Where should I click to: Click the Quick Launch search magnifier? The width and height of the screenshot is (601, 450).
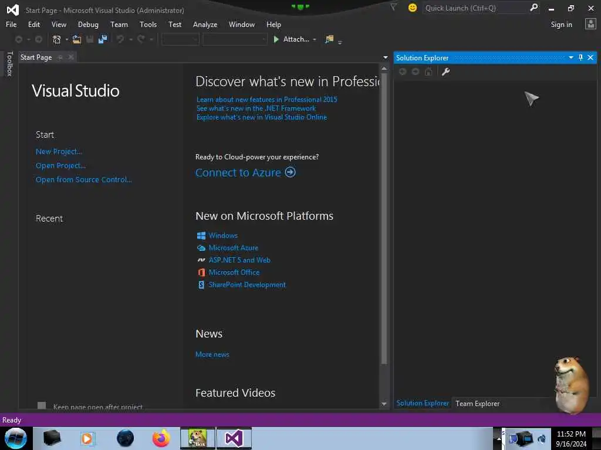[x=534, y=7]
